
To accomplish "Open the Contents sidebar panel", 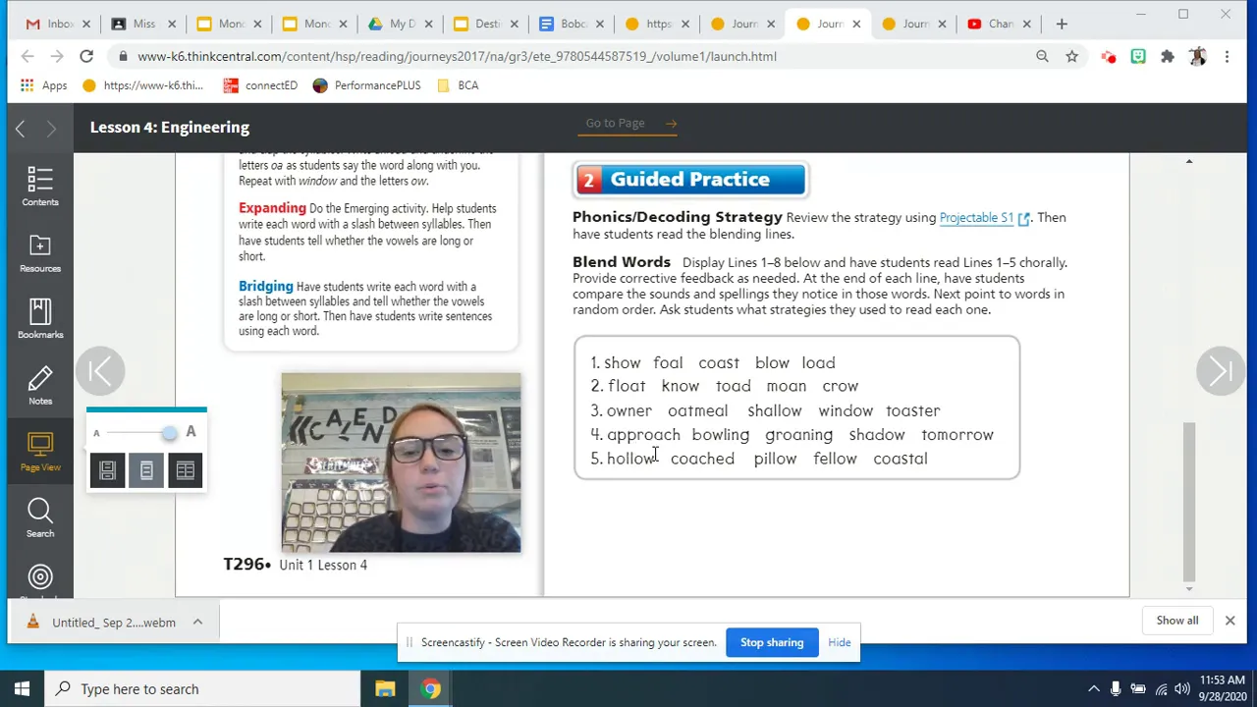I will (x=40, y=187).
